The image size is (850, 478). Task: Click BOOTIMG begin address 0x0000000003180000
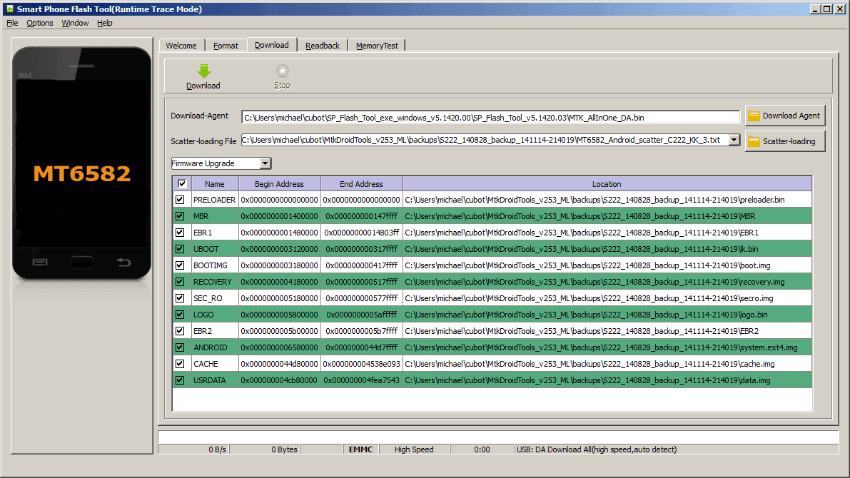click(x=279, y=265)
